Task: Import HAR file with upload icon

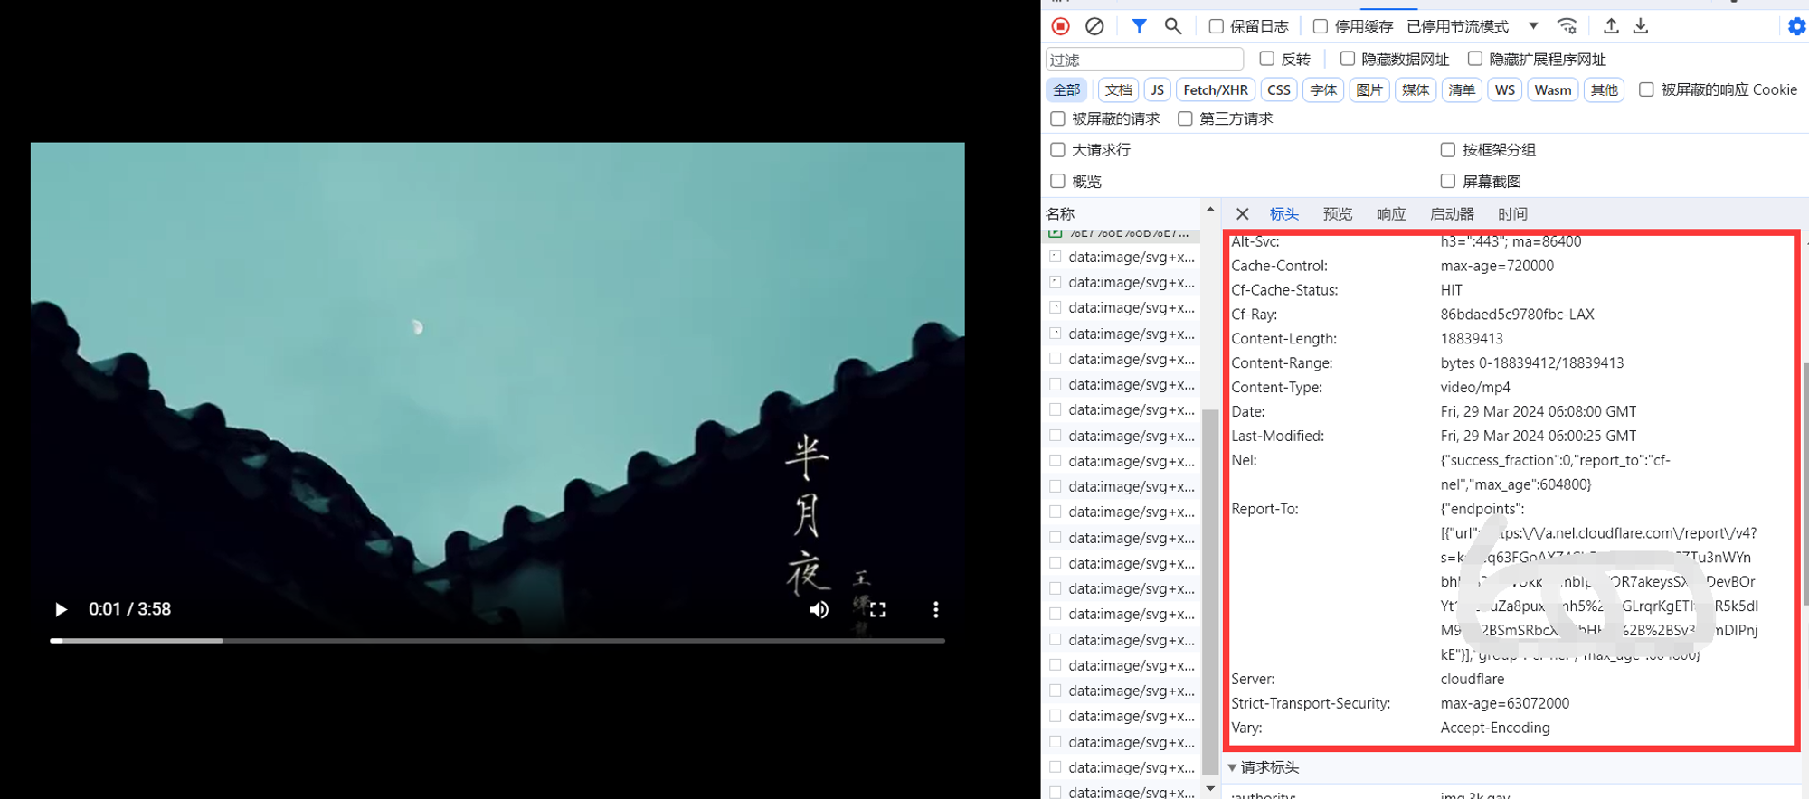Action: point(1611,26)
